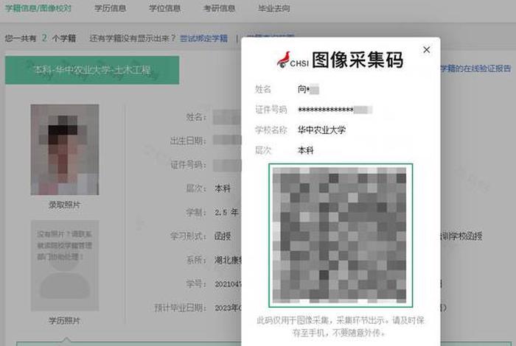This screenshot has width=516, height=346.
Task: Select the 本科-华中农业大学-土木工程 record banner
Action: point(92,70)
